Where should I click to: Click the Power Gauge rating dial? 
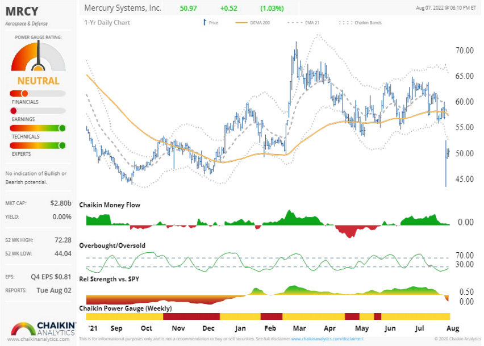point(38,56)
